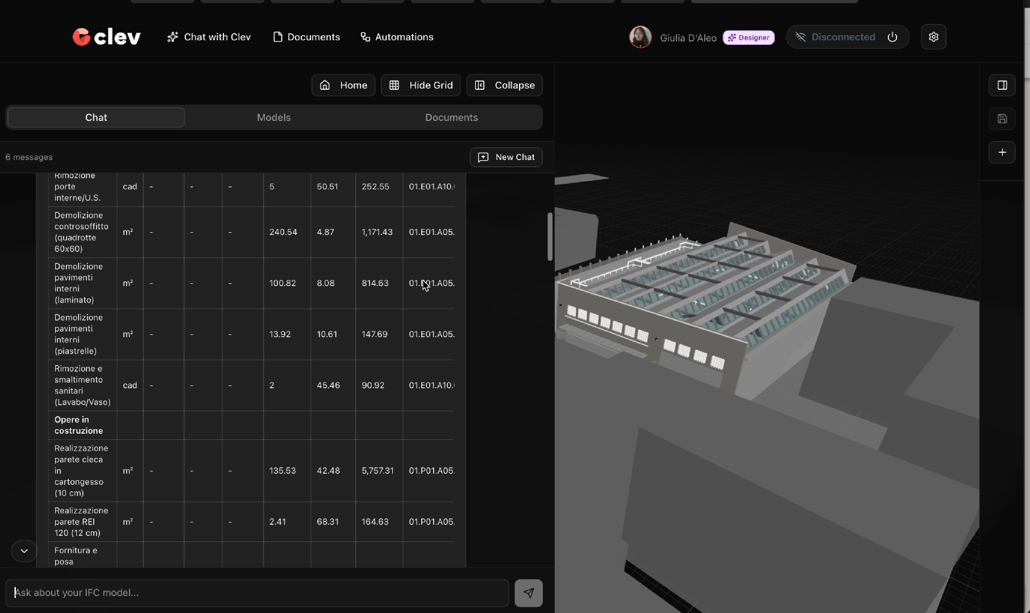The width and height of the screenshot is (1030, 613).
Task: Click the total cell '814.63'
Action: [375, 283]
